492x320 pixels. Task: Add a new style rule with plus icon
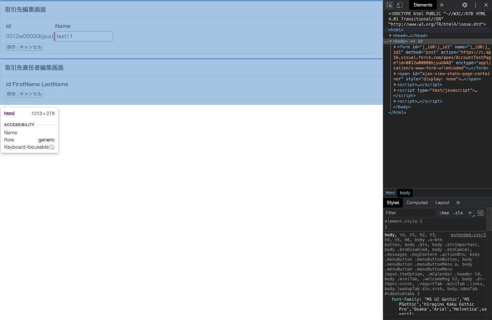pos(470,213)
